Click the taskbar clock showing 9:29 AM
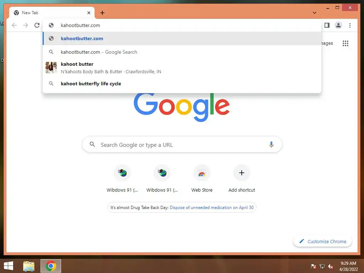This screenshot has width=364, height=273. [x=348, y=266]
